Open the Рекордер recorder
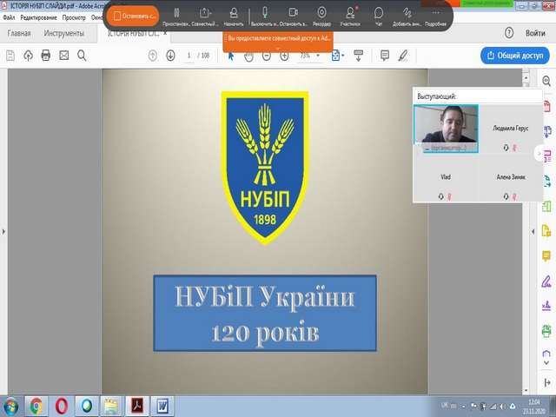The height and width of the screenshot is (417, 556). tap(321, 17)
